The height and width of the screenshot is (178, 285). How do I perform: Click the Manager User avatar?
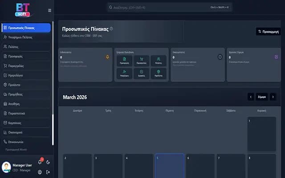6,167
